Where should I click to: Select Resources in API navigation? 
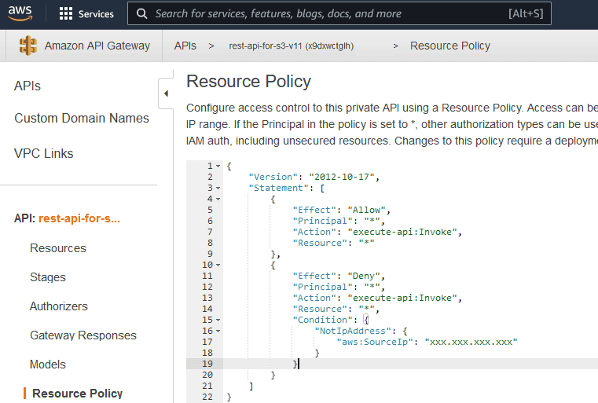click(x=58, y=248)
